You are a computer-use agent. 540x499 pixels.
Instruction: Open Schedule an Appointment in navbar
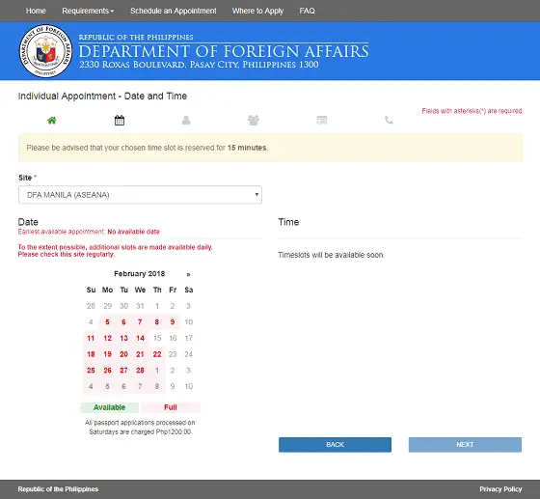(x=174, y=11)
